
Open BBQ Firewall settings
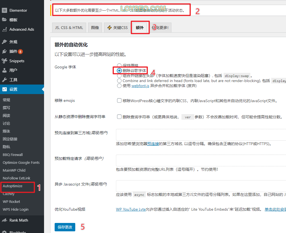point(13,155)
